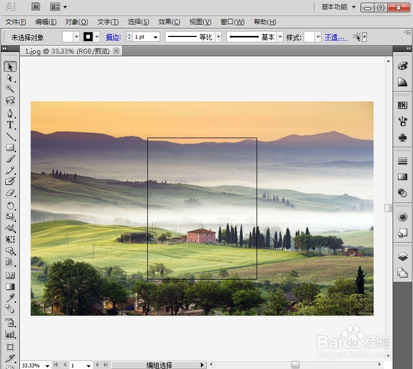This screenshot has height=369, width=413.
Task: Pick the Pencil tool
Action: [x=10, y=170]
